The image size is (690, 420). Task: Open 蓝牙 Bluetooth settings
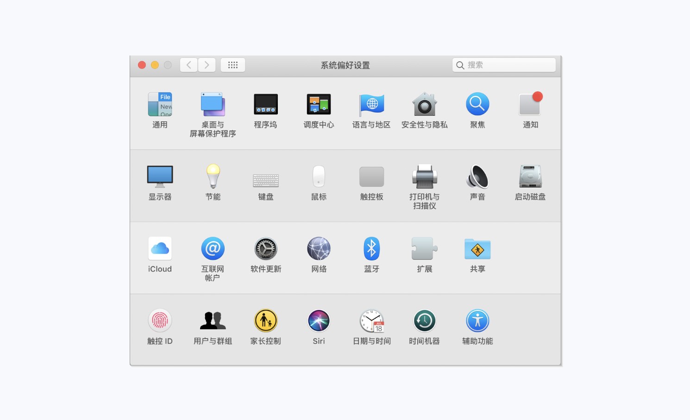pyautogui.click(x=371, y=249)
